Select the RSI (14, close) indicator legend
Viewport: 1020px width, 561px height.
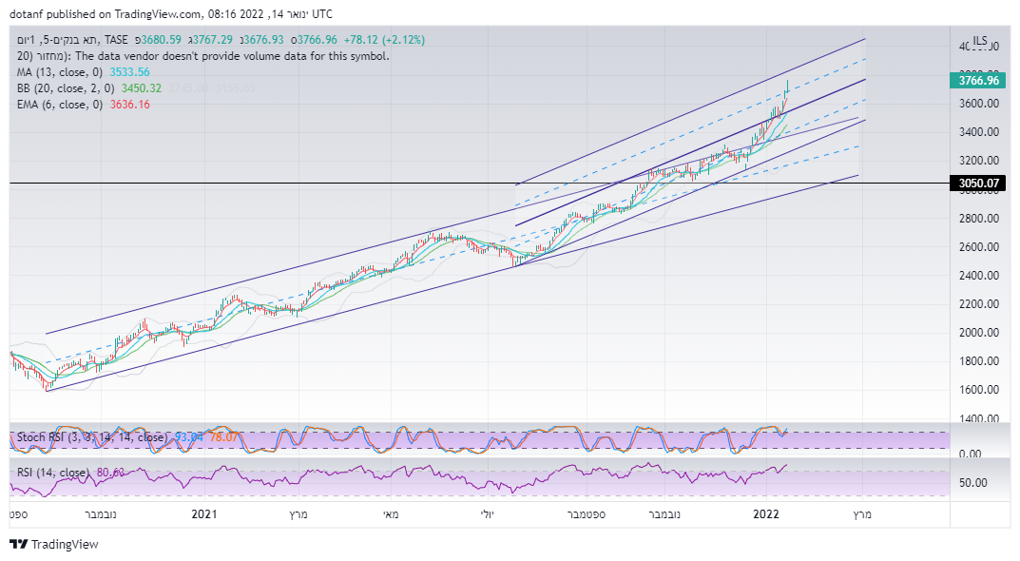[53, 473]
